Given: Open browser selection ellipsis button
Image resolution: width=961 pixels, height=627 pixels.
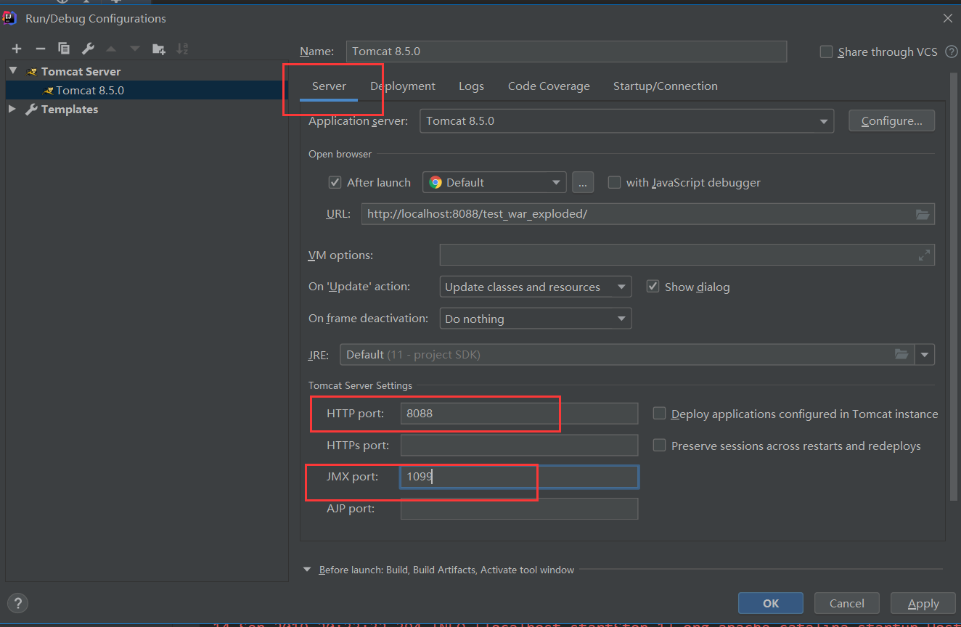Looking at the screenshot, I should (583, 182).
